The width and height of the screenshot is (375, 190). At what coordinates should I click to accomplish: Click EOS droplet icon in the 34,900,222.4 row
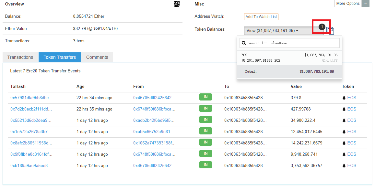(344, 121)
